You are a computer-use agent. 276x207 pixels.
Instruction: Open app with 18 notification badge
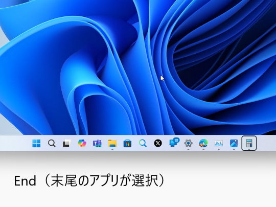pos(174,143)
